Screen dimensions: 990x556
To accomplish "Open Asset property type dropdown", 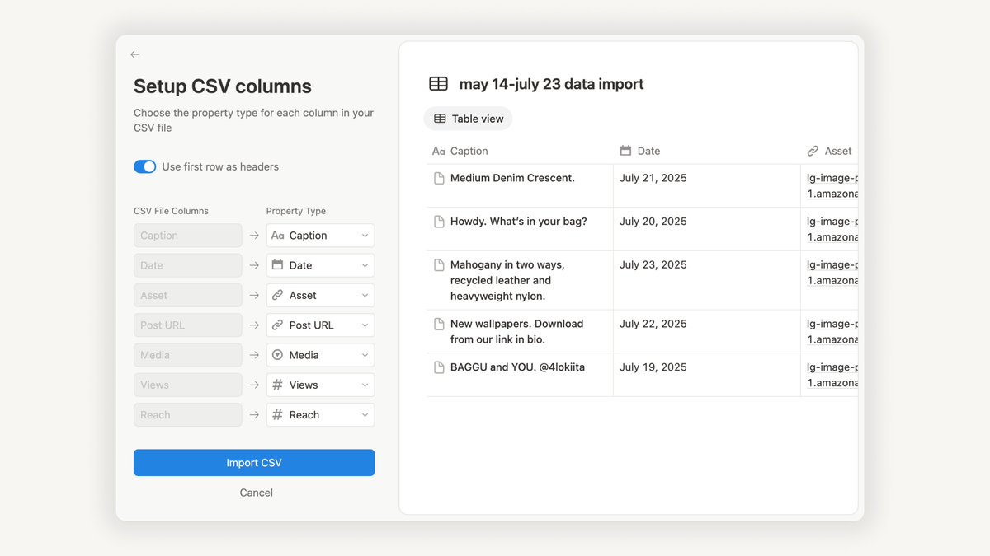I will (320, 295).
